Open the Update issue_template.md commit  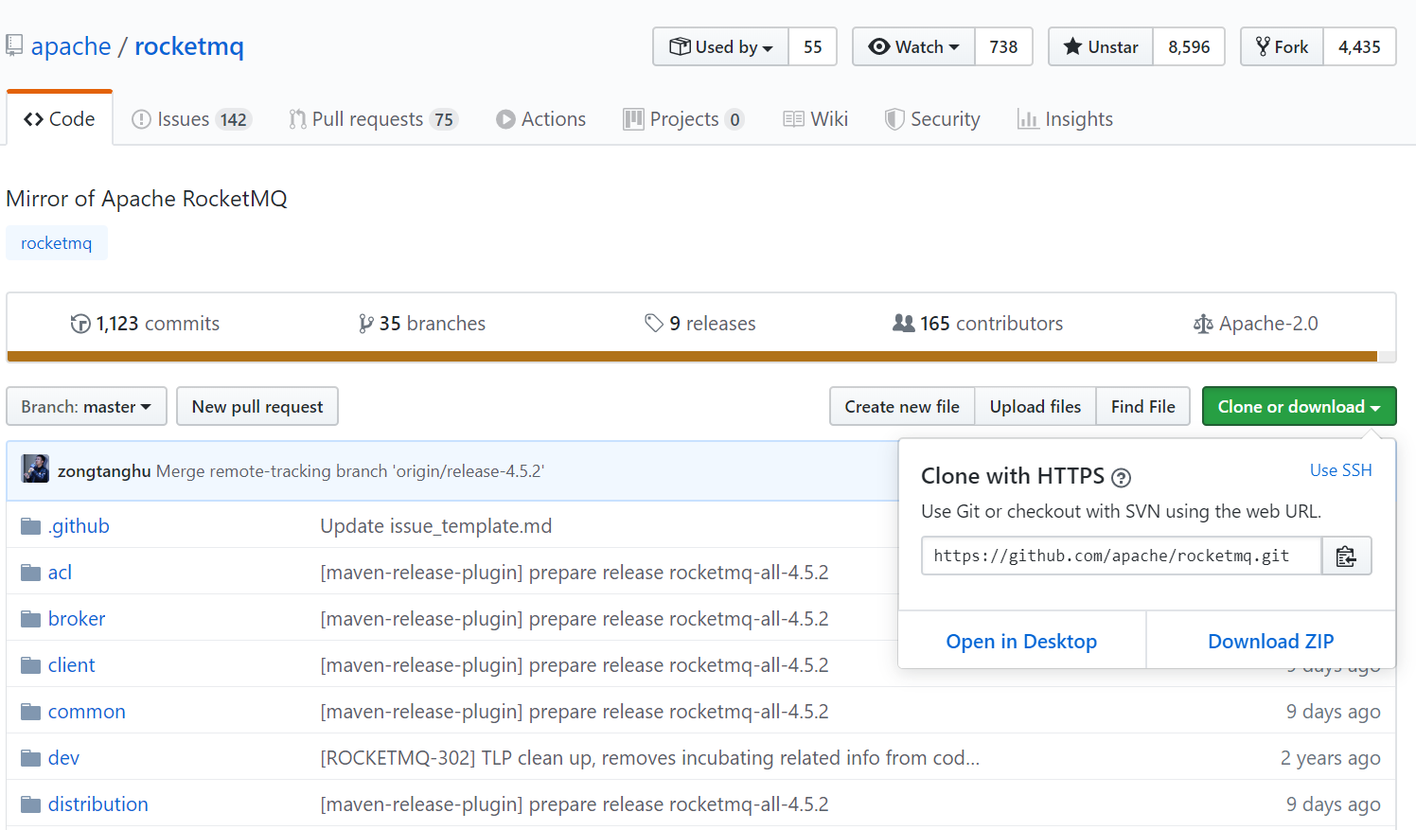pyautogui.click(x=436, y=526)
